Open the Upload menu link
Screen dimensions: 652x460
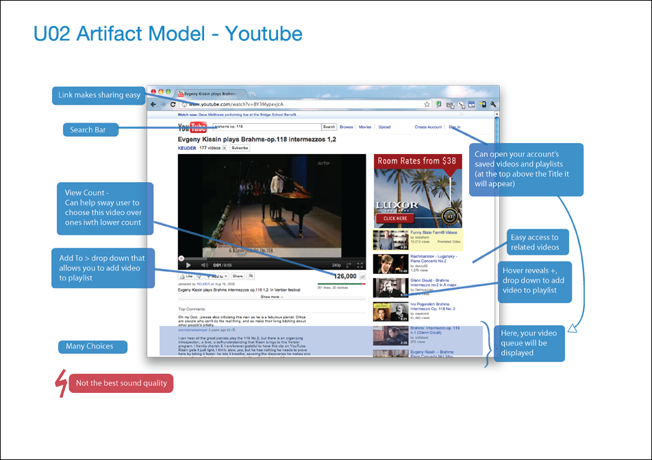click(x=385, y=127)
